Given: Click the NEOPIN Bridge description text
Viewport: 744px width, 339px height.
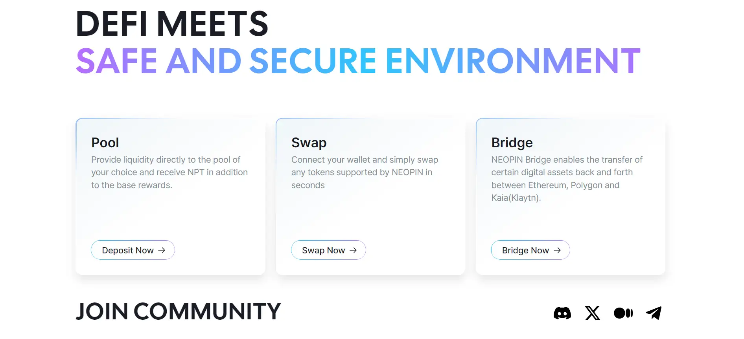Looking at the screenshot, I should (567, 179).
